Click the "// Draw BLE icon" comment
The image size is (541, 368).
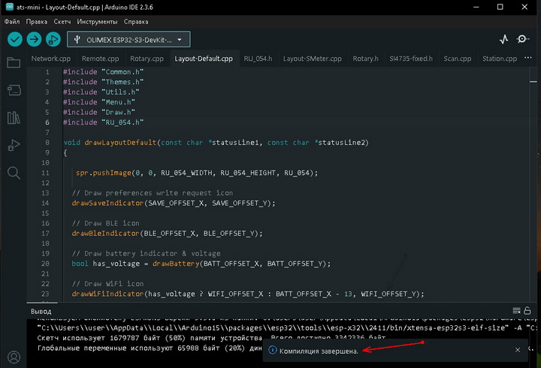(x=106, y=223)
